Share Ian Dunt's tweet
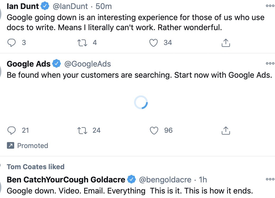Screen dimensions: 275x198 click(226, 43)
